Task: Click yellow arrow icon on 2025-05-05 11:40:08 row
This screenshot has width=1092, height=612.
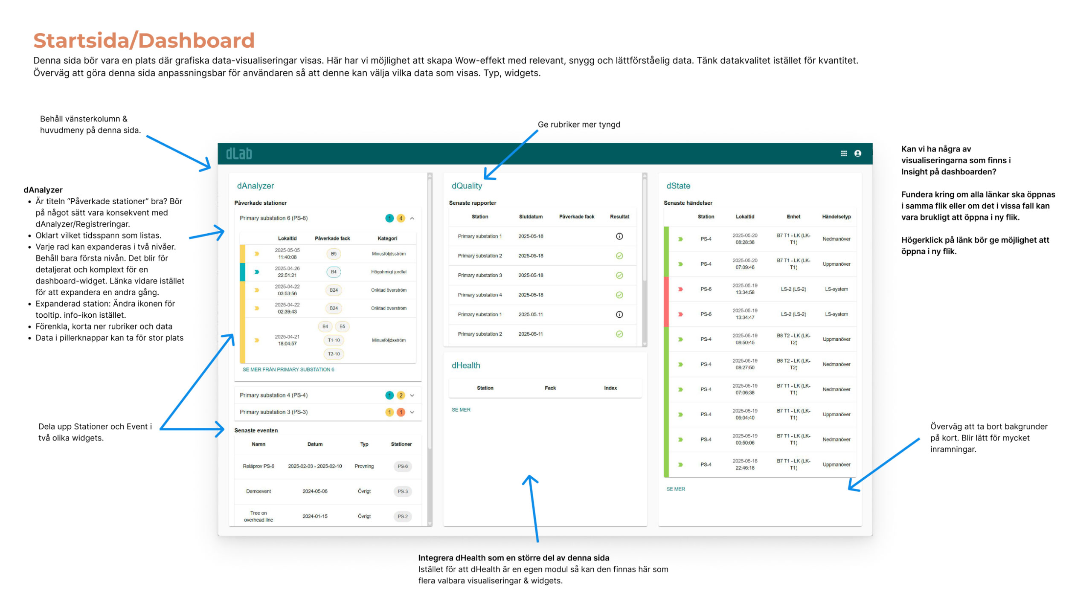Action: point(257,254)
